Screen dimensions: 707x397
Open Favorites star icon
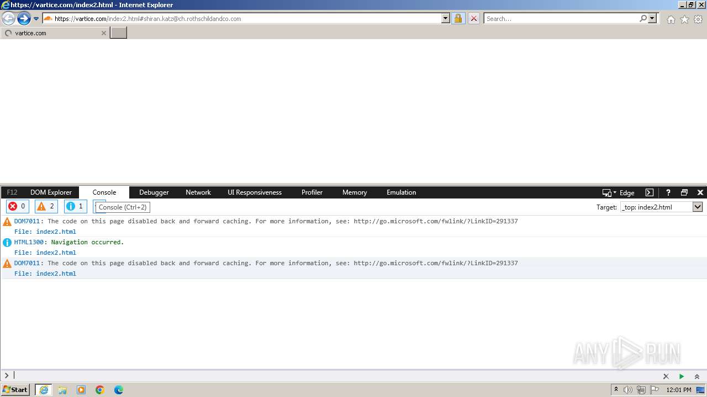point(684,19)
